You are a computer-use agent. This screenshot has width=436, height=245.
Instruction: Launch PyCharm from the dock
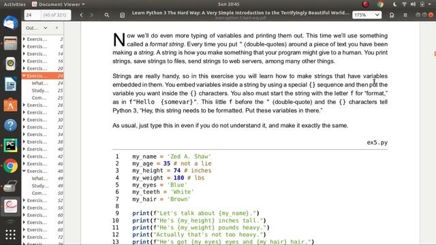10,146
